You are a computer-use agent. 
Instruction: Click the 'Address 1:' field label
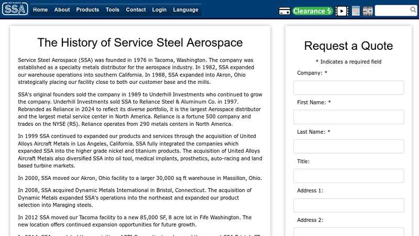[x=310, y=190]
